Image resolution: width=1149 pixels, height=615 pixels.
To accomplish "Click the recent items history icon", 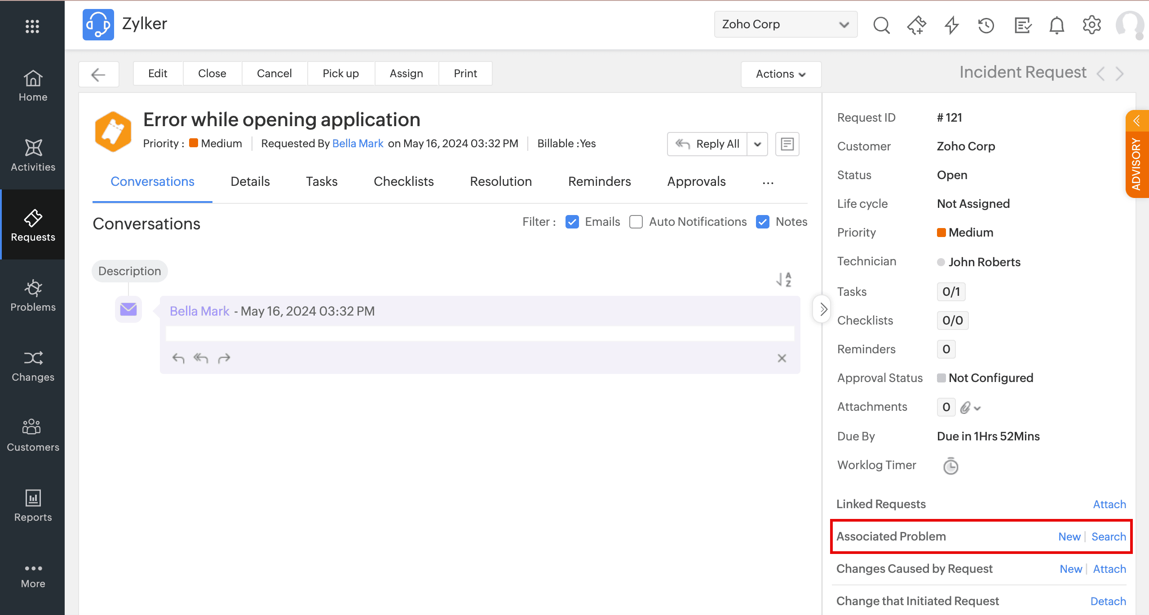I will 986,25.
